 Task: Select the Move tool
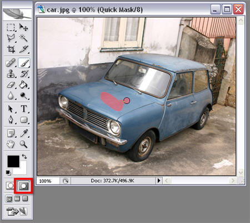pyautogui.click(x=24, y=28)
